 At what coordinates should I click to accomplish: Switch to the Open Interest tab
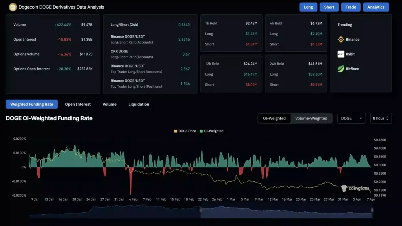[78, 104]
